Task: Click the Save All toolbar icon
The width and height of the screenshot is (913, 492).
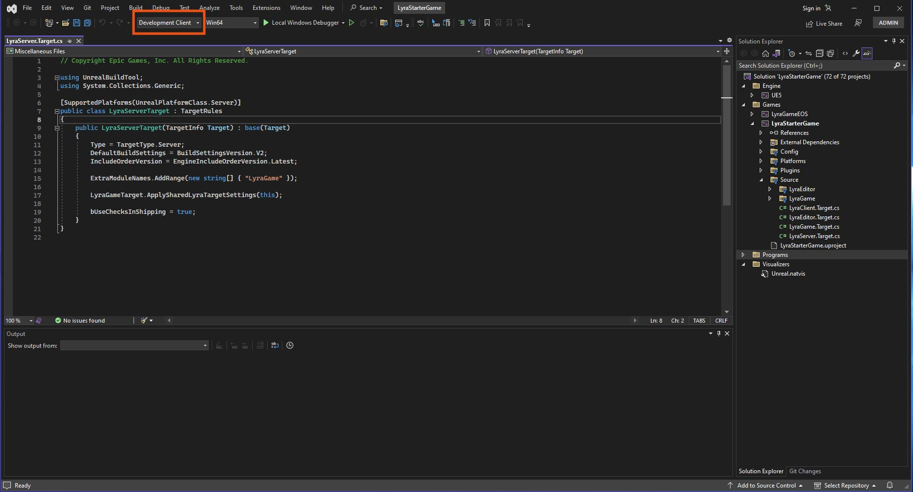Action: (88, 23)
